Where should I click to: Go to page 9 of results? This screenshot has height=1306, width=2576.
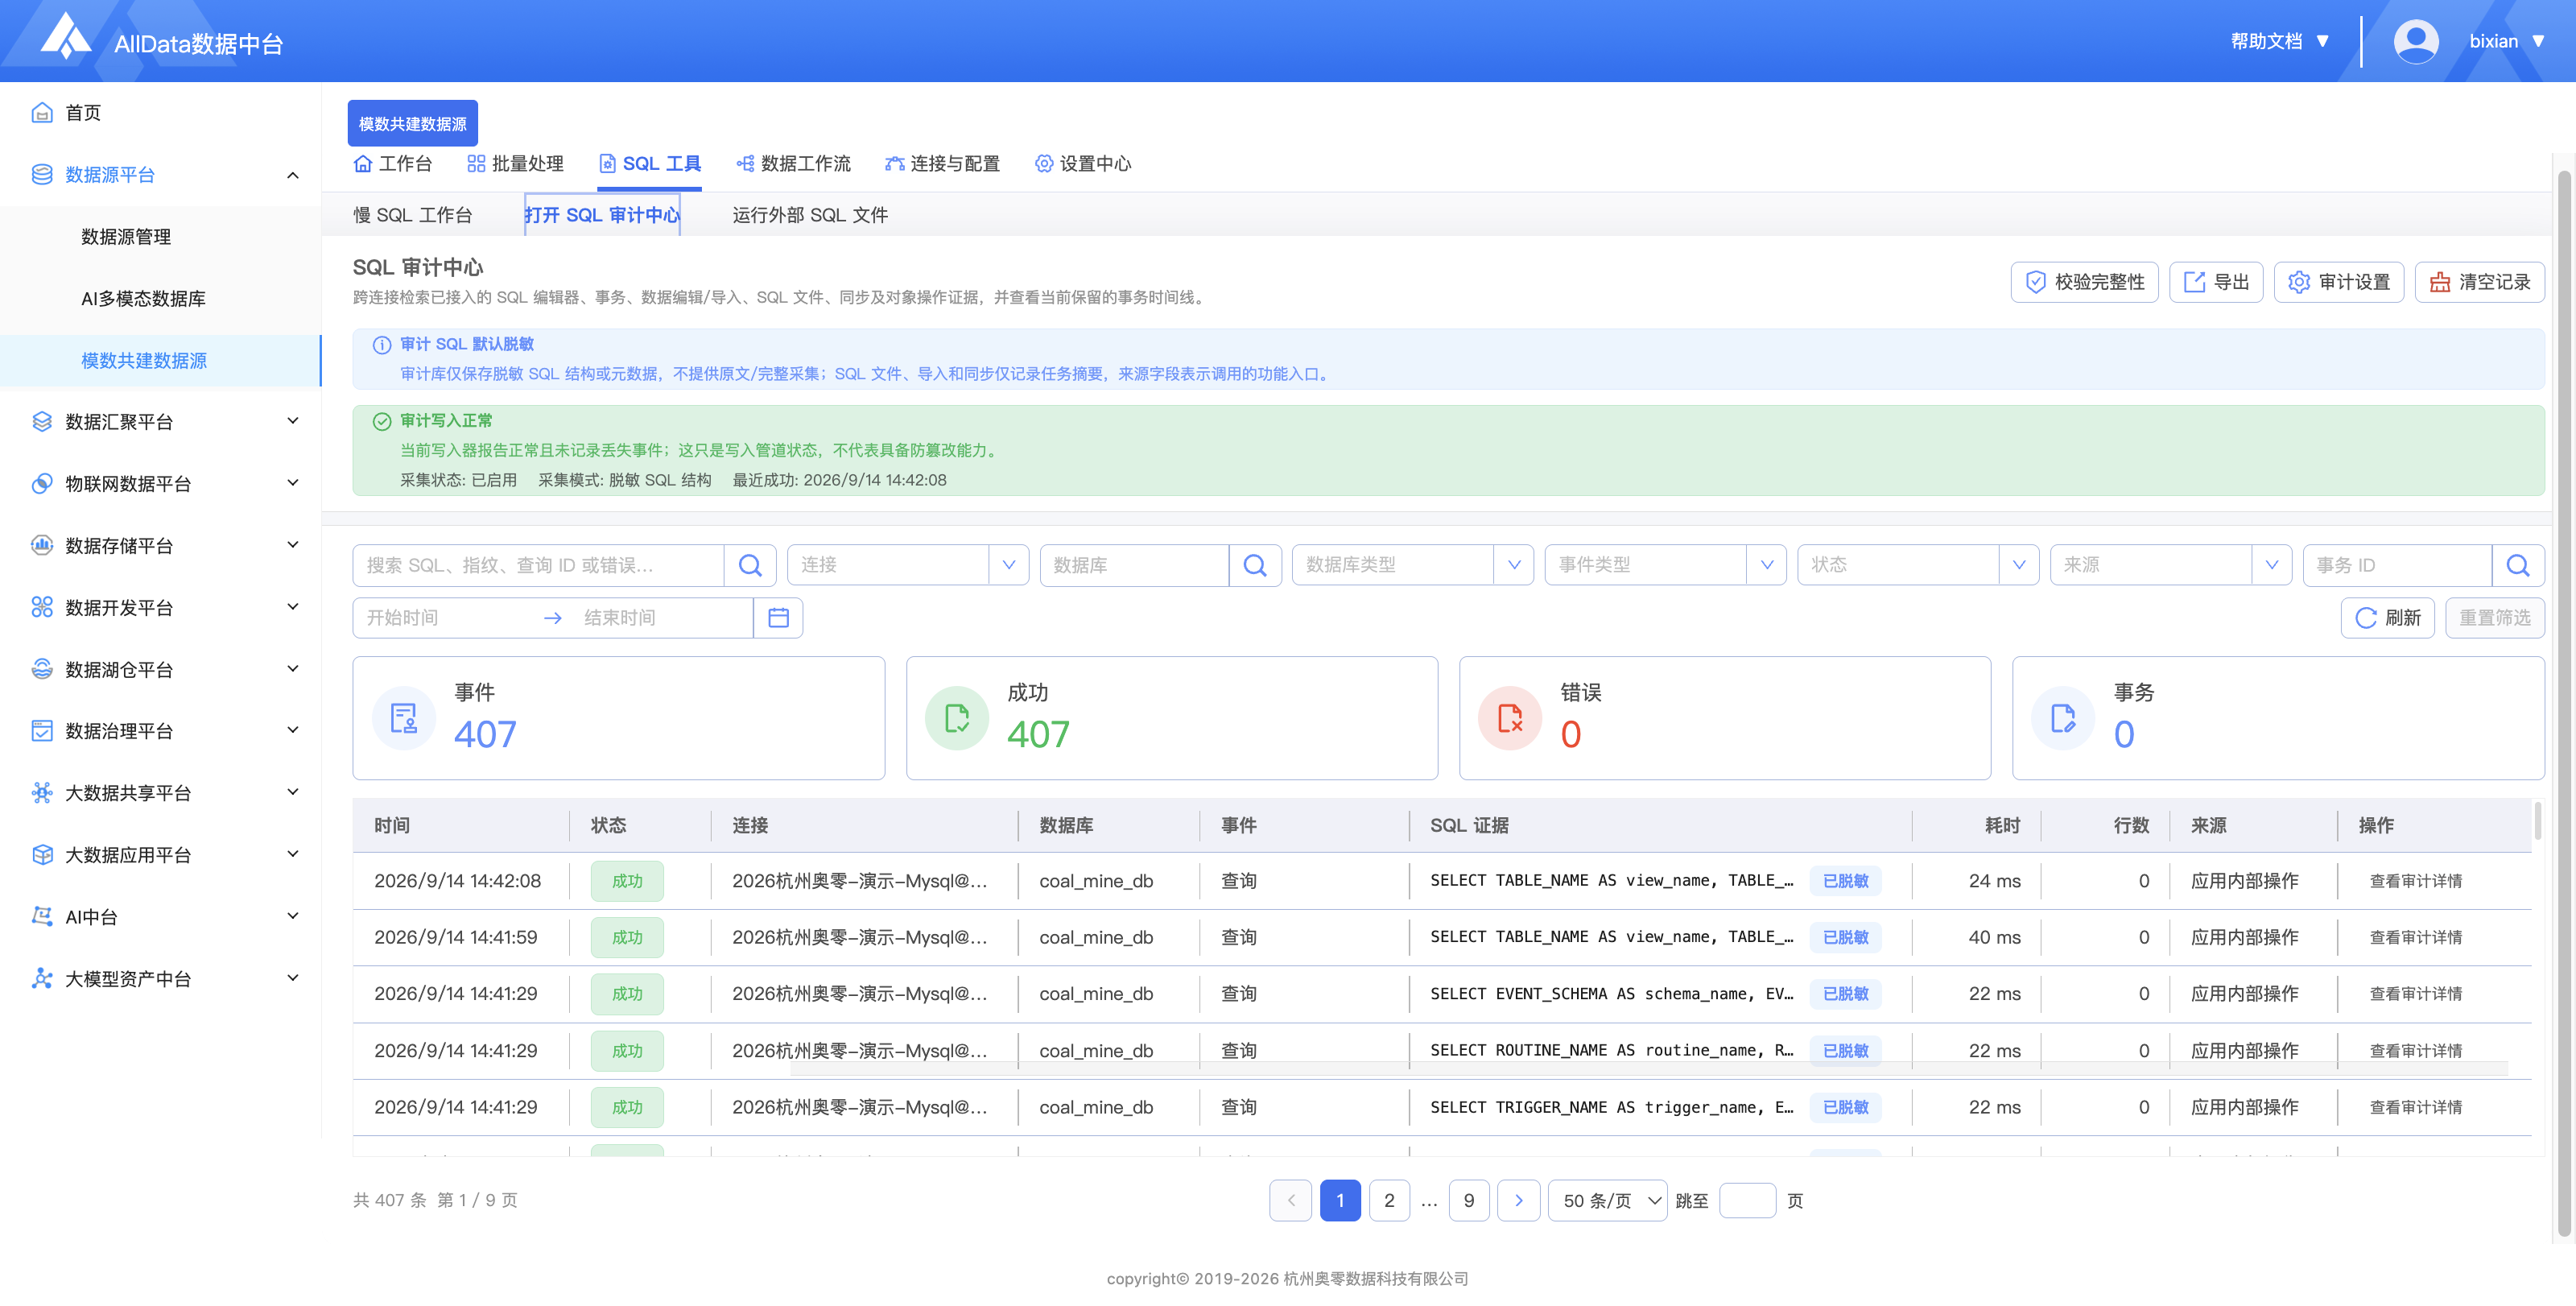click(1469, 1200)
